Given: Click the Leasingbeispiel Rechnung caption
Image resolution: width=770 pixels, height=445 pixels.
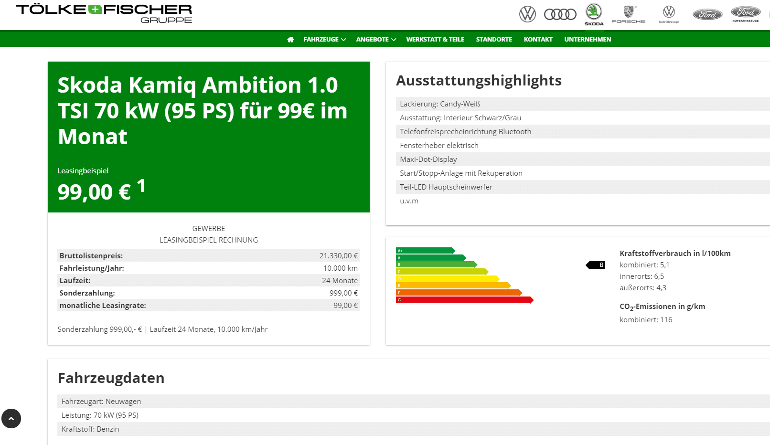Looking at the screenshot, I should [209, 240].
